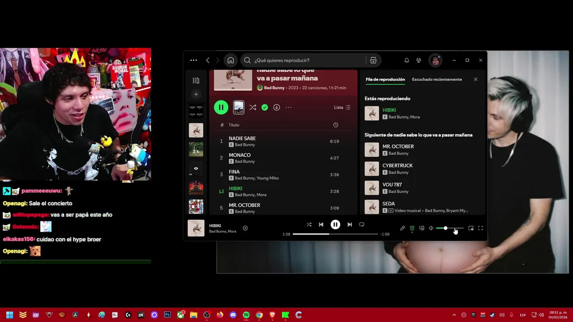Image resolution: width=573 pixels, height=322 pixels.
Task: Show hidden system tray icons
Action: pyautogui.click(x=454, y=315)
